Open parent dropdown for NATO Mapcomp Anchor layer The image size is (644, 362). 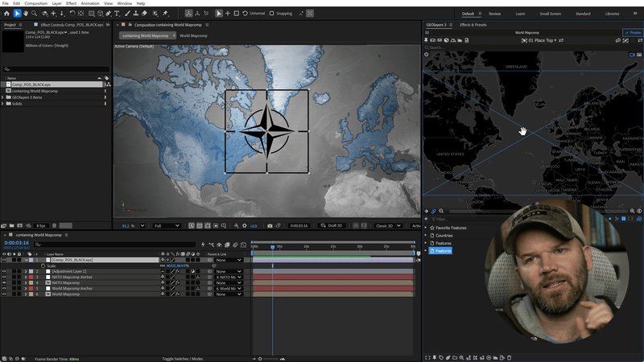pyautogui.click(x=229, y=277)
